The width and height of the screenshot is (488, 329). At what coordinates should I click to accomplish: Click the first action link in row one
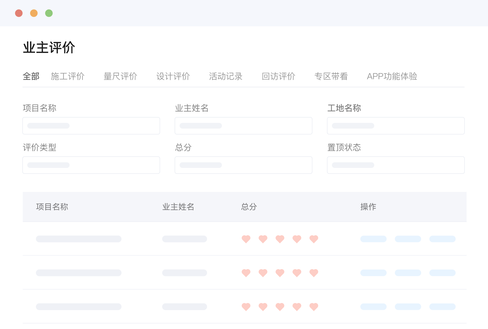click(x=373, y=239)
